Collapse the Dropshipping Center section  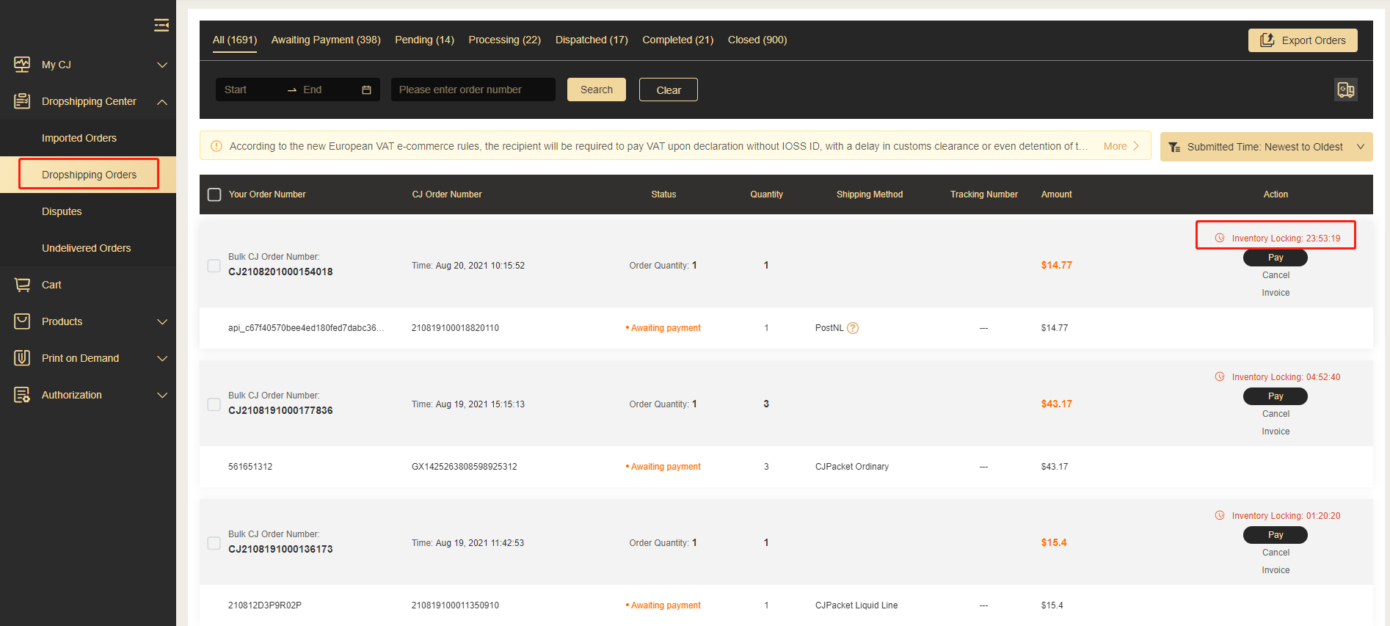pos(162,101)
